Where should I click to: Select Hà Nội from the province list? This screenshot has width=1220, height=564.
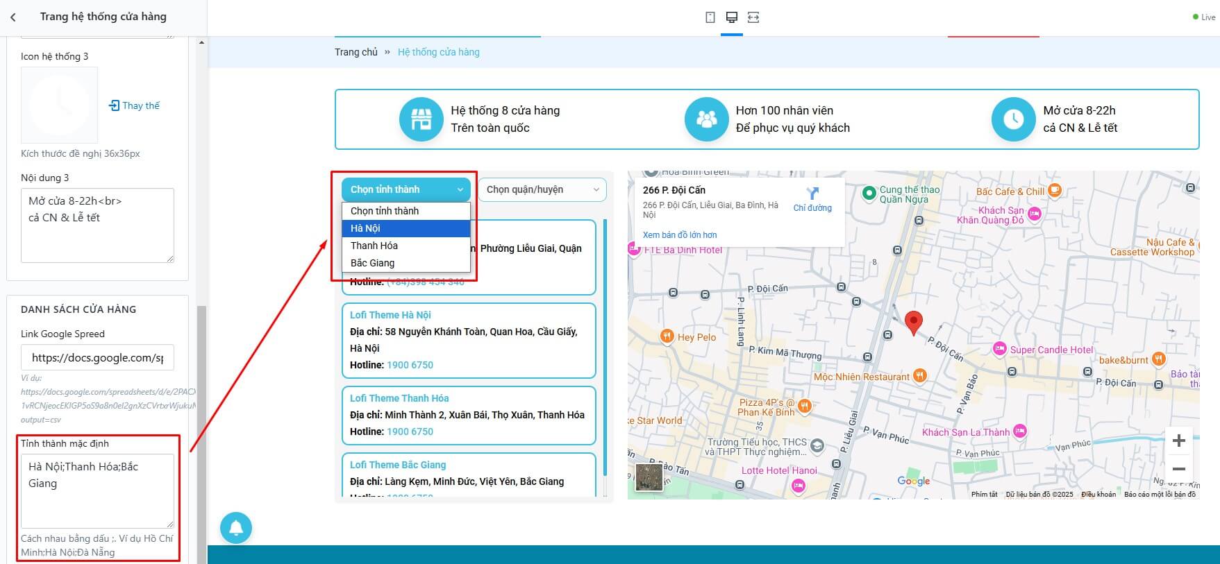click(406, 228)
